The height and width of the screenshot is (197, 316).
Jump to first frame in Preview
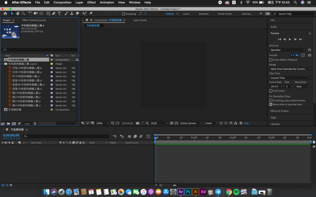click(279, 39)
